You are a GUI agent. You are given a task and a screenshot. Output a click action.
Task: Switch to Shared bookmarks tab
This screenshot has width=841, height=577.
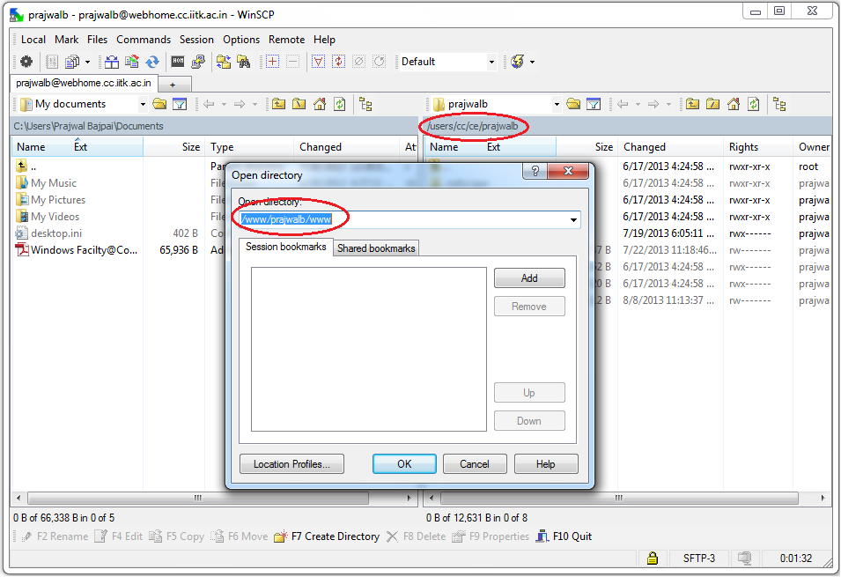pos(376,248)
